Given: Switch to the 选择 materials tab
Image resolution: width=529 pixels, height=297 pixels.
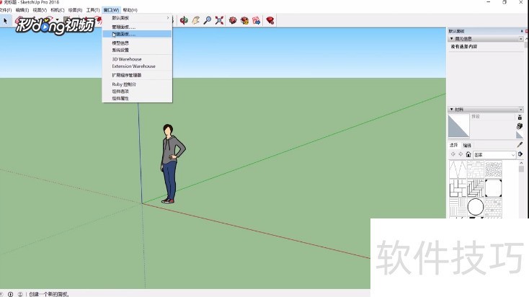Looking at the screenshot, I should 454,145.
